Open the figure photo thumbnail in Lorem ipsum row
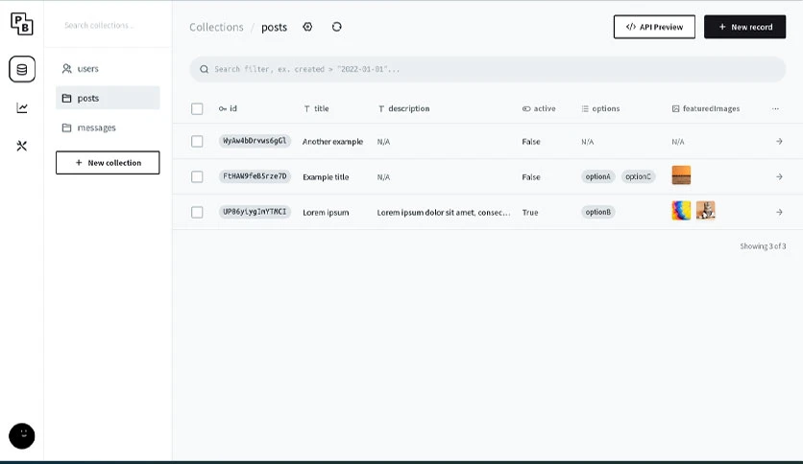The width and height of the screenshot is (803, 464). tap(706, 211)
